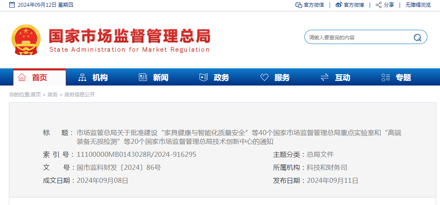Click the 新闻 newspaper icon
Screen dimensions: 440x205
click(x=143, y=78)
